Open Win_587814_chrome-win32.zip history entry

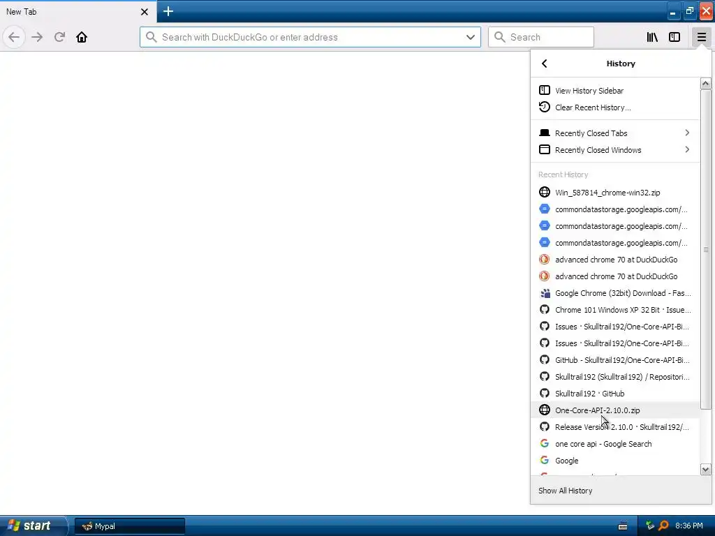tap(615, 193)
